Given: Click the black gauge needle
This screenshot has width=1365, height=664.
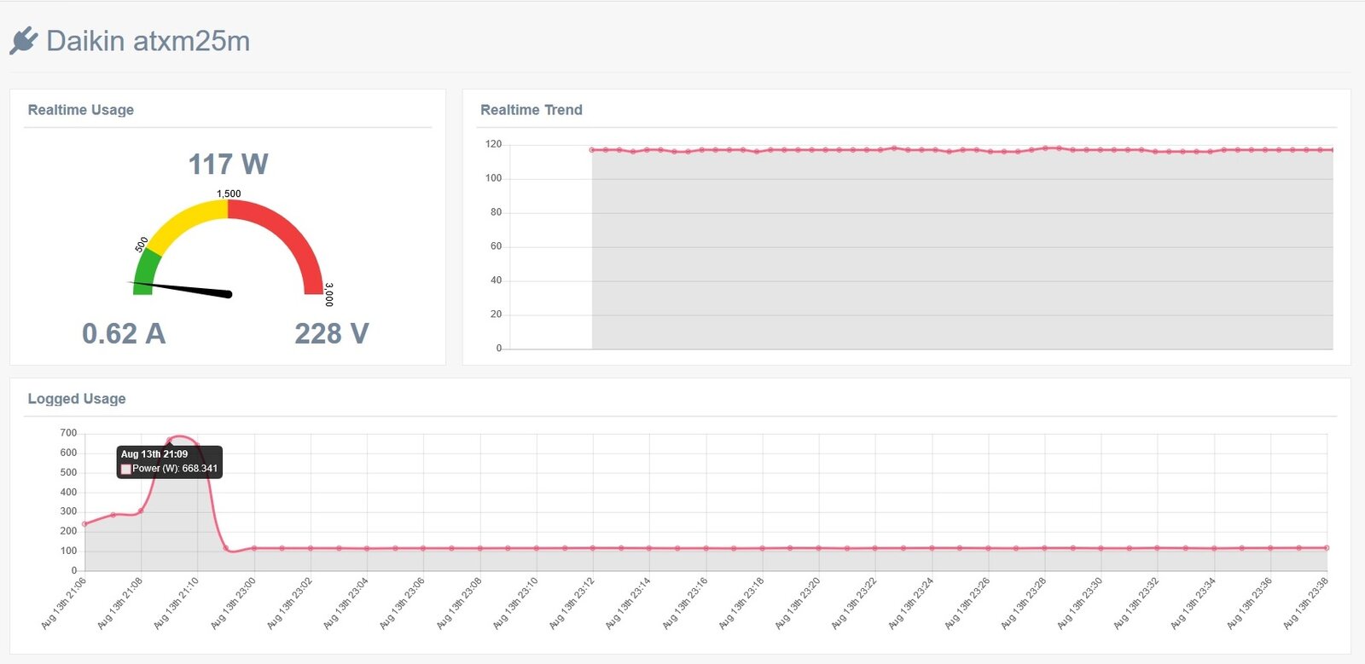Looking at the screenshot, I should coord(181,288).
